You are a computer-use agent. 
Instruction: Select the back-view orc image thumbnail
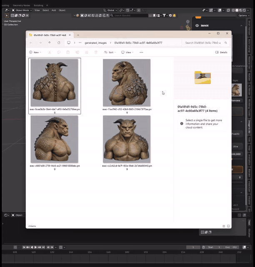tap(55, 83)
